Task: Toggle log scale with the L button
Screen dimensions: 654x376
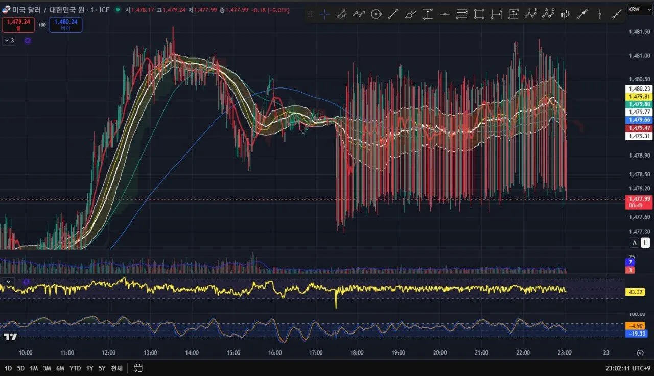Action: (645, 243)
